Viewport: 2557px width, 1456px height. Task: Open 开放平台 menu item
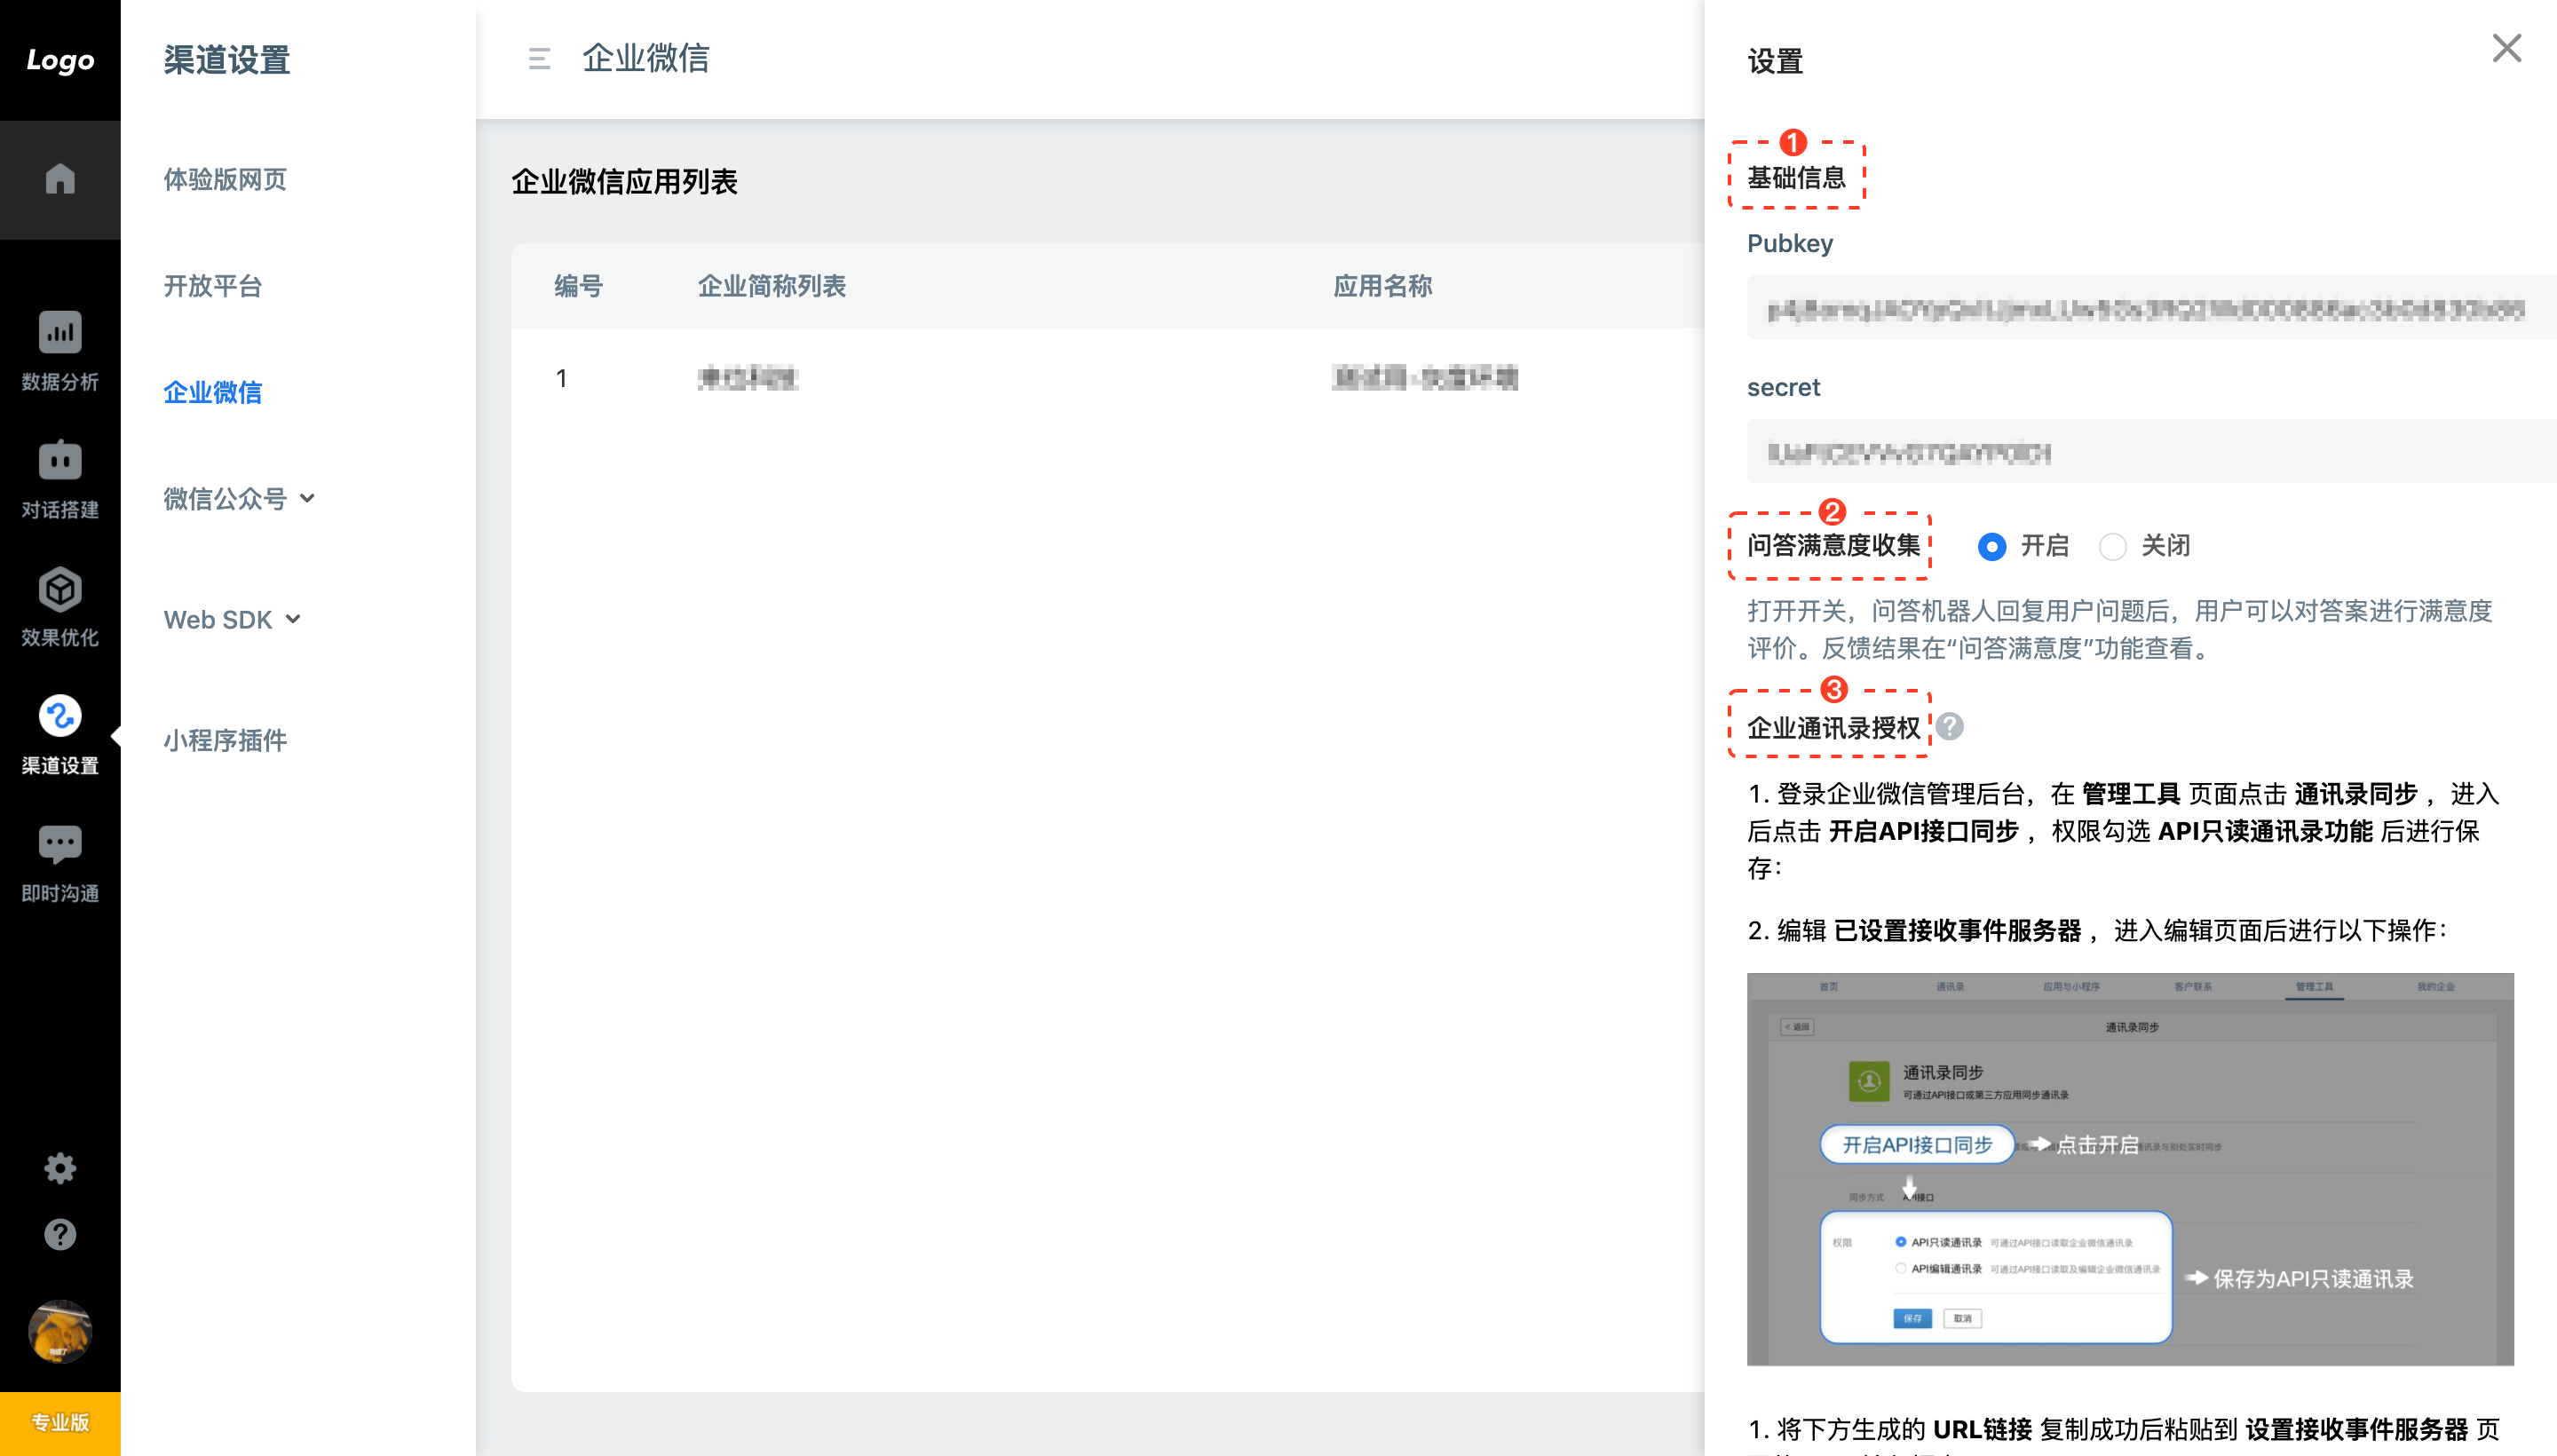pyautogui.click(x=213, y=286)
